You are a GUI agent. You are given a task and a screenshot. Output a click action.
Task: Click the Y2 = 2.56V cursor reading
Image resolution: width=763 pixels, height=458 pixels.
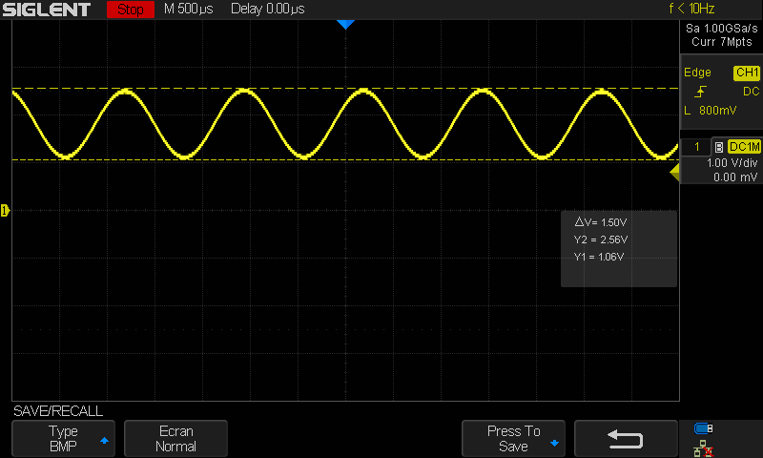tap(601, 239)
